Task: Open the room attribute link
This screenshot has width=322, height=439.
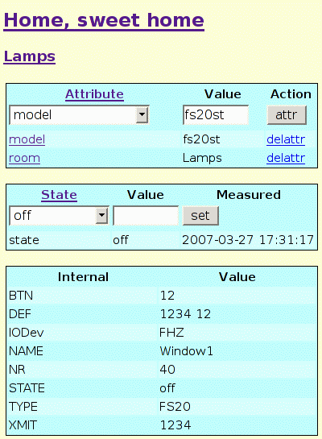Action: point(24,158)
